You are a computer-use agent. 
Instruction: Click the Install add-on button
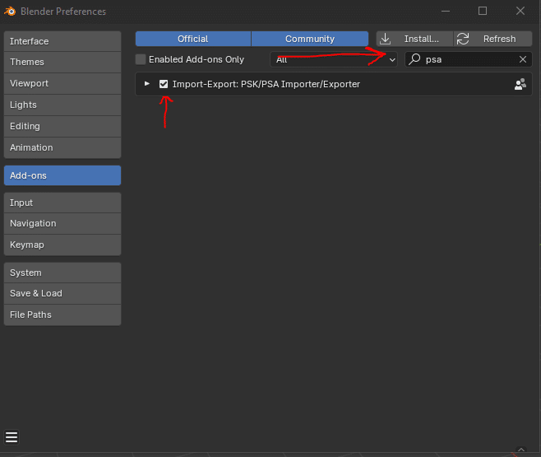click(414, 39)
